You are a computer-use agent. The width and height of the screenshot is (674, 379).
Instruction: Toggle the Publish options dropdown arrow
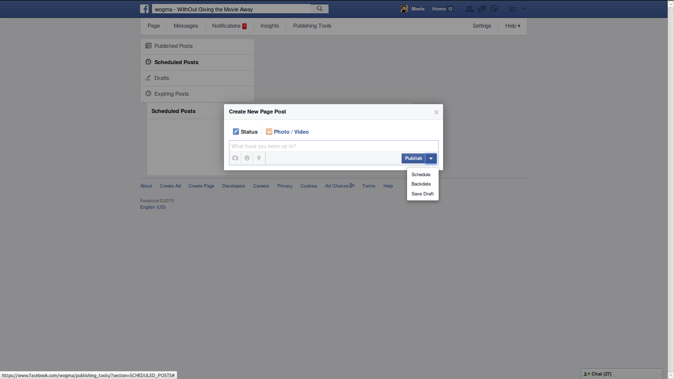click(431, 158)
